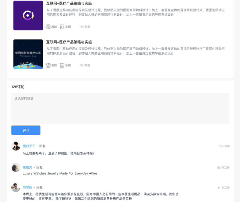Screen dimensions: 240x202
Task: Click the eye views icon of 学而思 article
Action: (48, 65)
